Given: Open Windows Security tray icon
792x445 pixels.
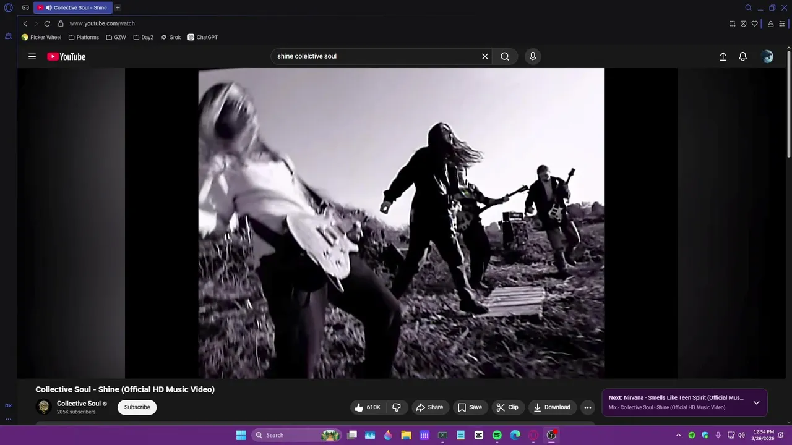Looking at the screenshot, I should pyautogui.click(x=705, y=435).
